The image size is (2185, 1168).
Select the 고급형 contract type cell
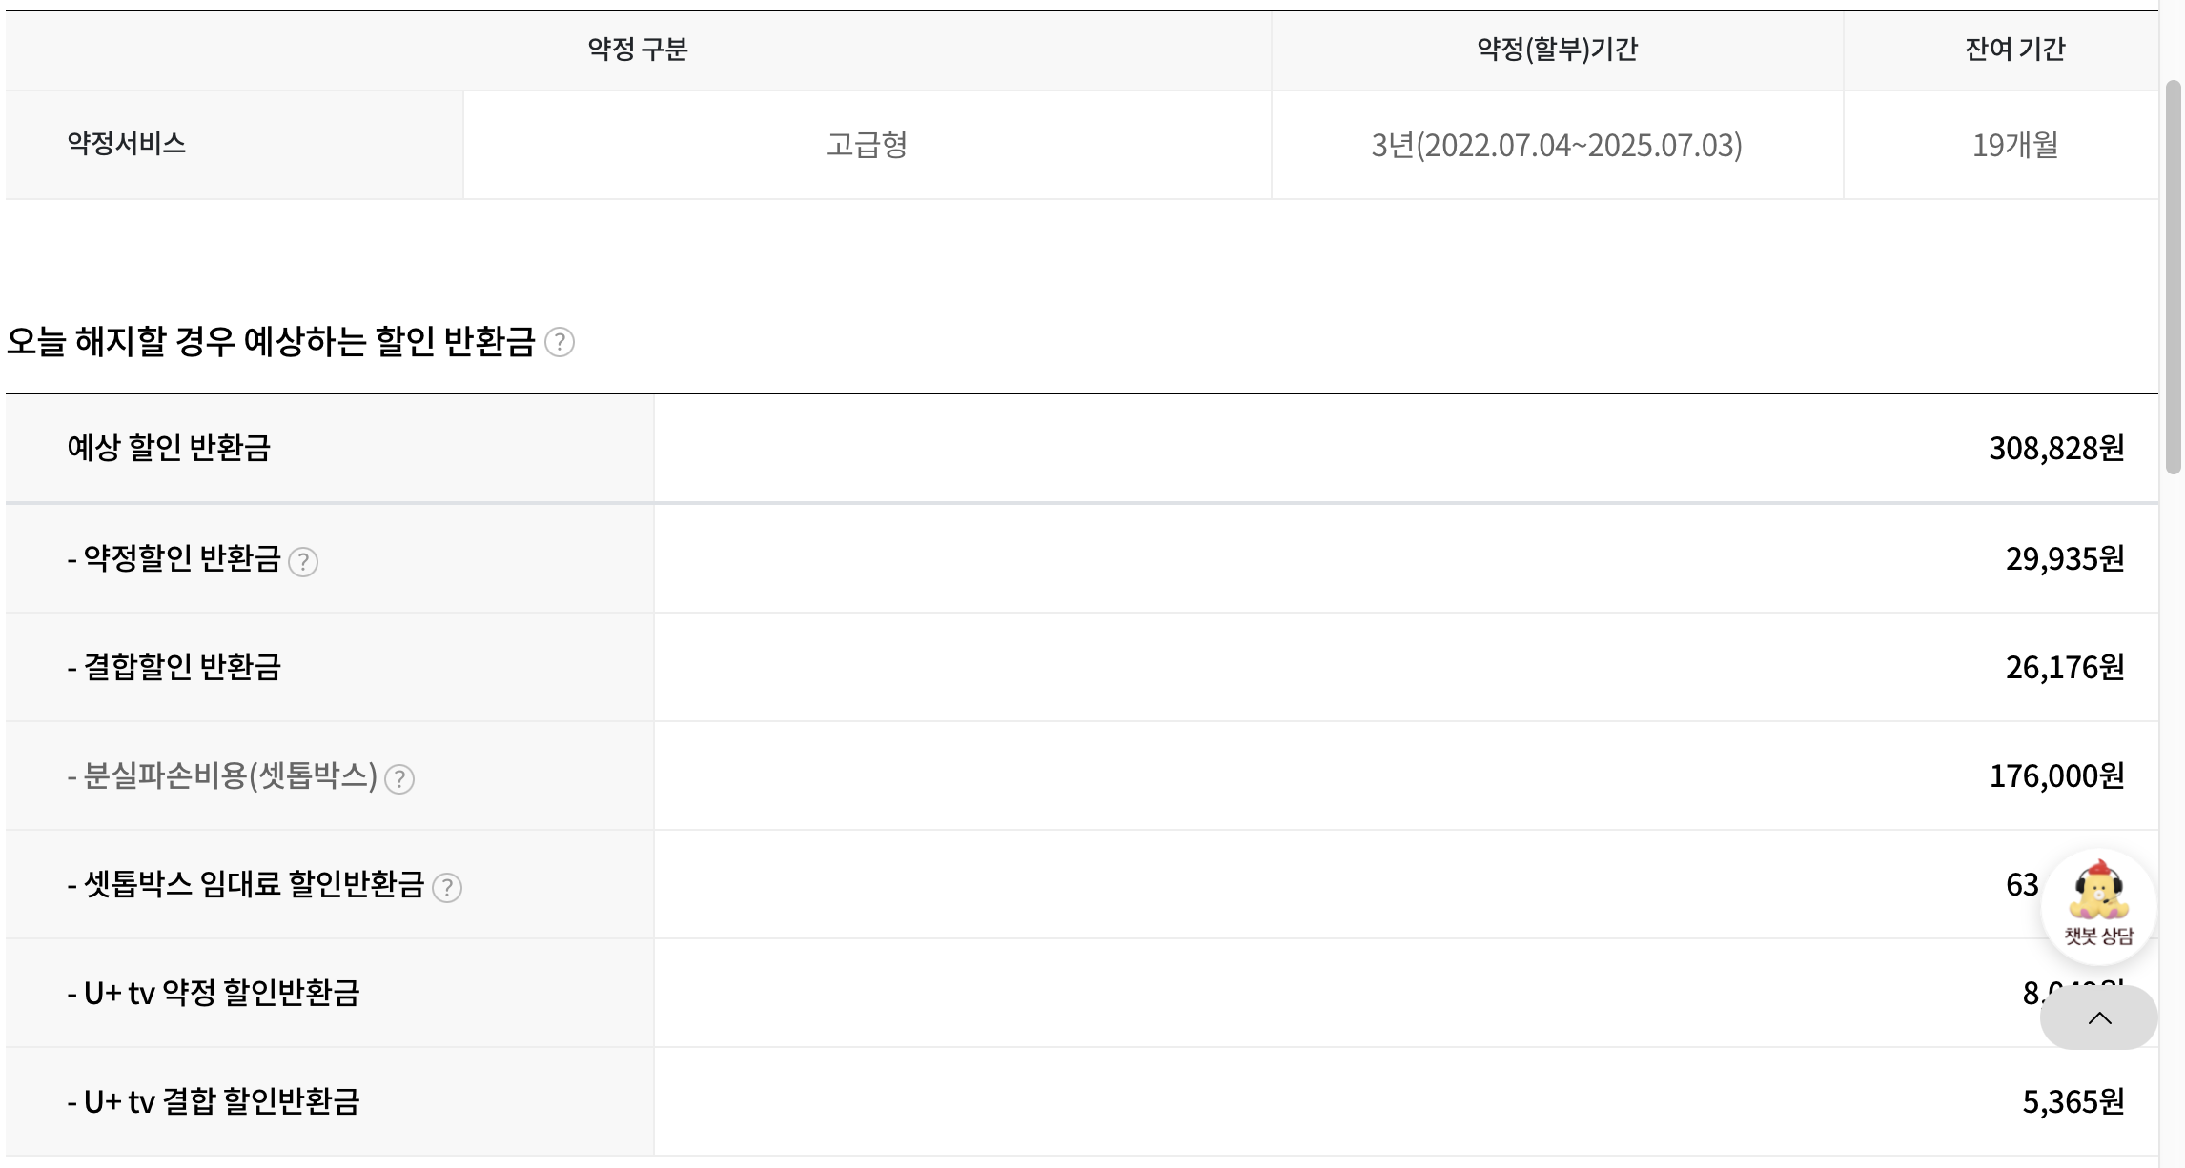coord(866,145)
